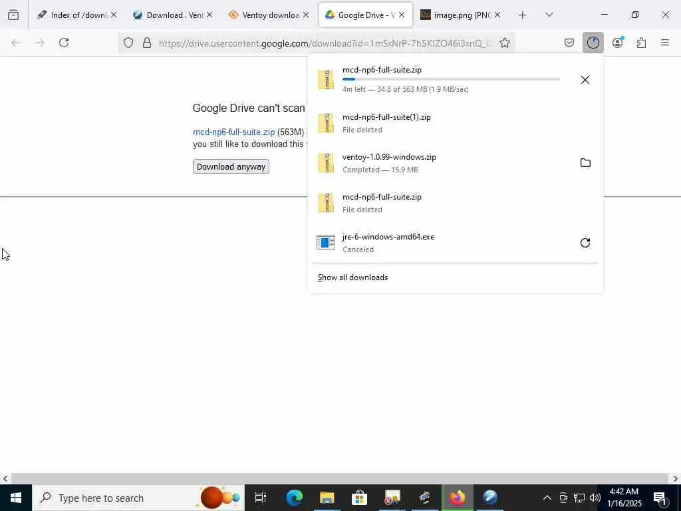Open tracking protection shield icon
The height and width of the screenshot is (511, 681).
[128, 43]
